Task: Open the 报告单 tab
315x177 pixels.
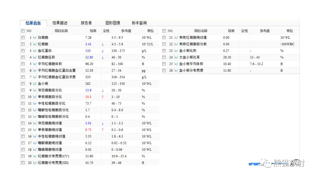Action: pyautogui.click(x=86, y=23)
